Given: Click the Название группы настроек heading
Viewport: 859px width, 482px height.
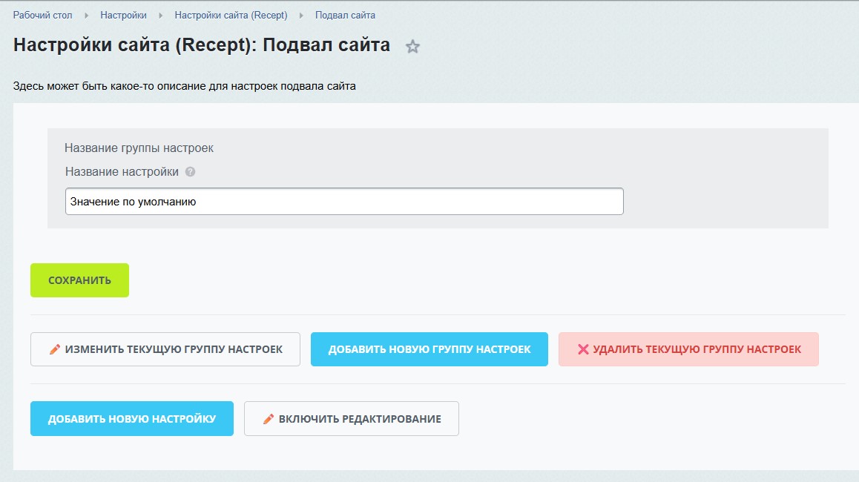Looking at the screenshot, I should 139,148.
